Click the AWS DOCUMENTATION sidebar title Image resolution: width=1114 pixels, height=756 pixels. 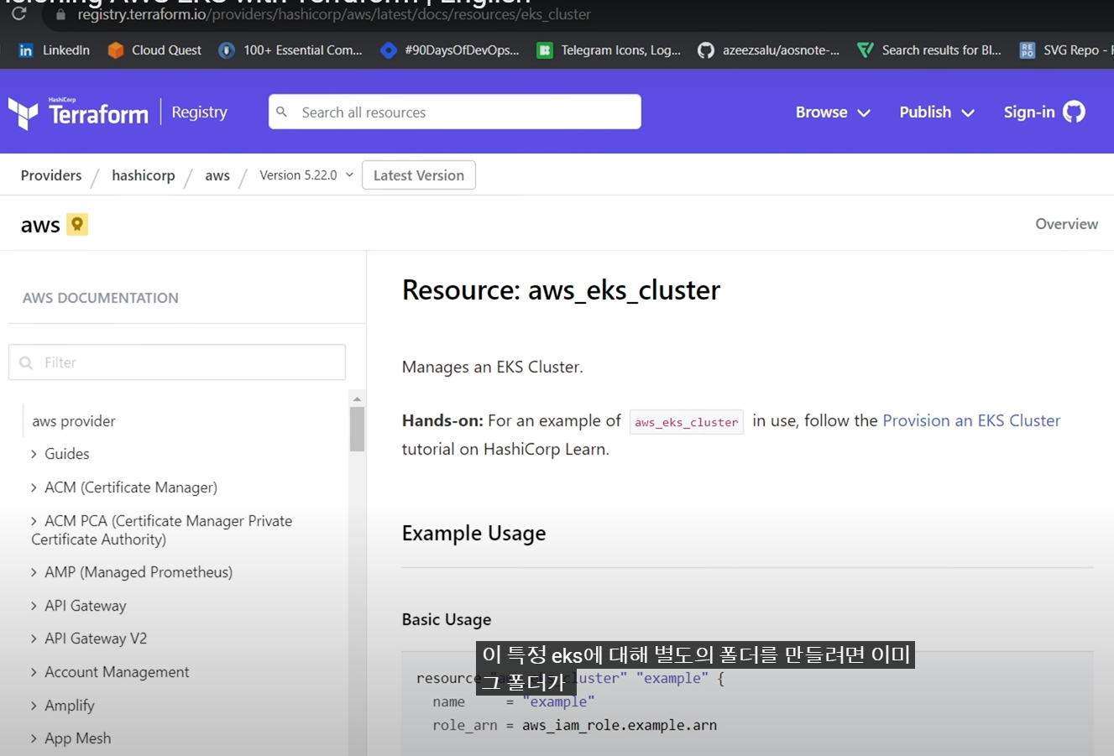pyautogui.click(x=101, y=298)
